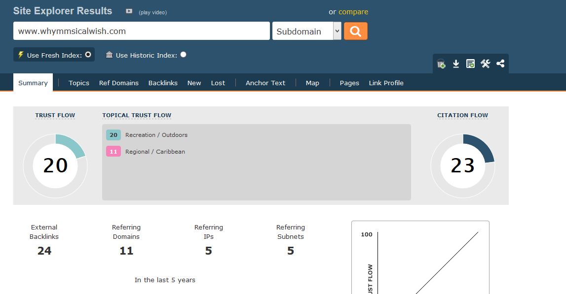Switch to the Topics tab
This screenshot has height=294, width=566.
pos(78,83)
